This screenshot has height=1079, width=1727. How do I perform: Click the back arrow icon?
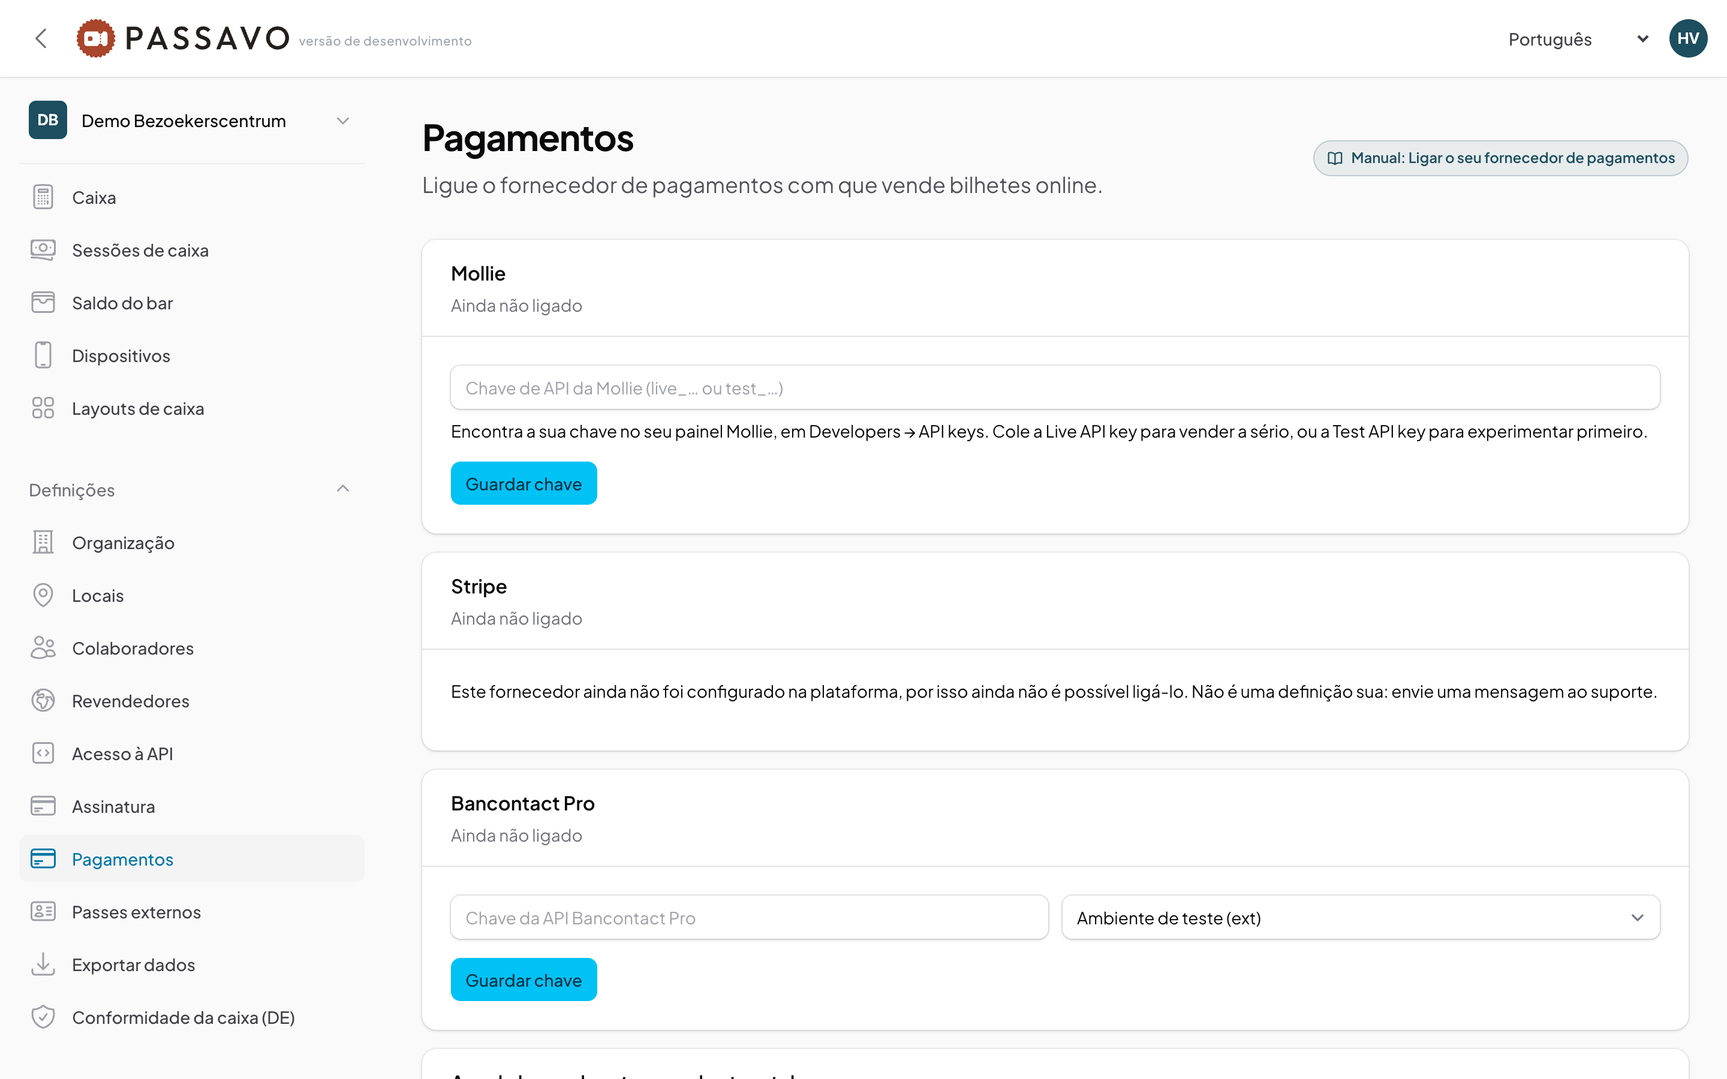pyautogui.click(x=41, y=38)
